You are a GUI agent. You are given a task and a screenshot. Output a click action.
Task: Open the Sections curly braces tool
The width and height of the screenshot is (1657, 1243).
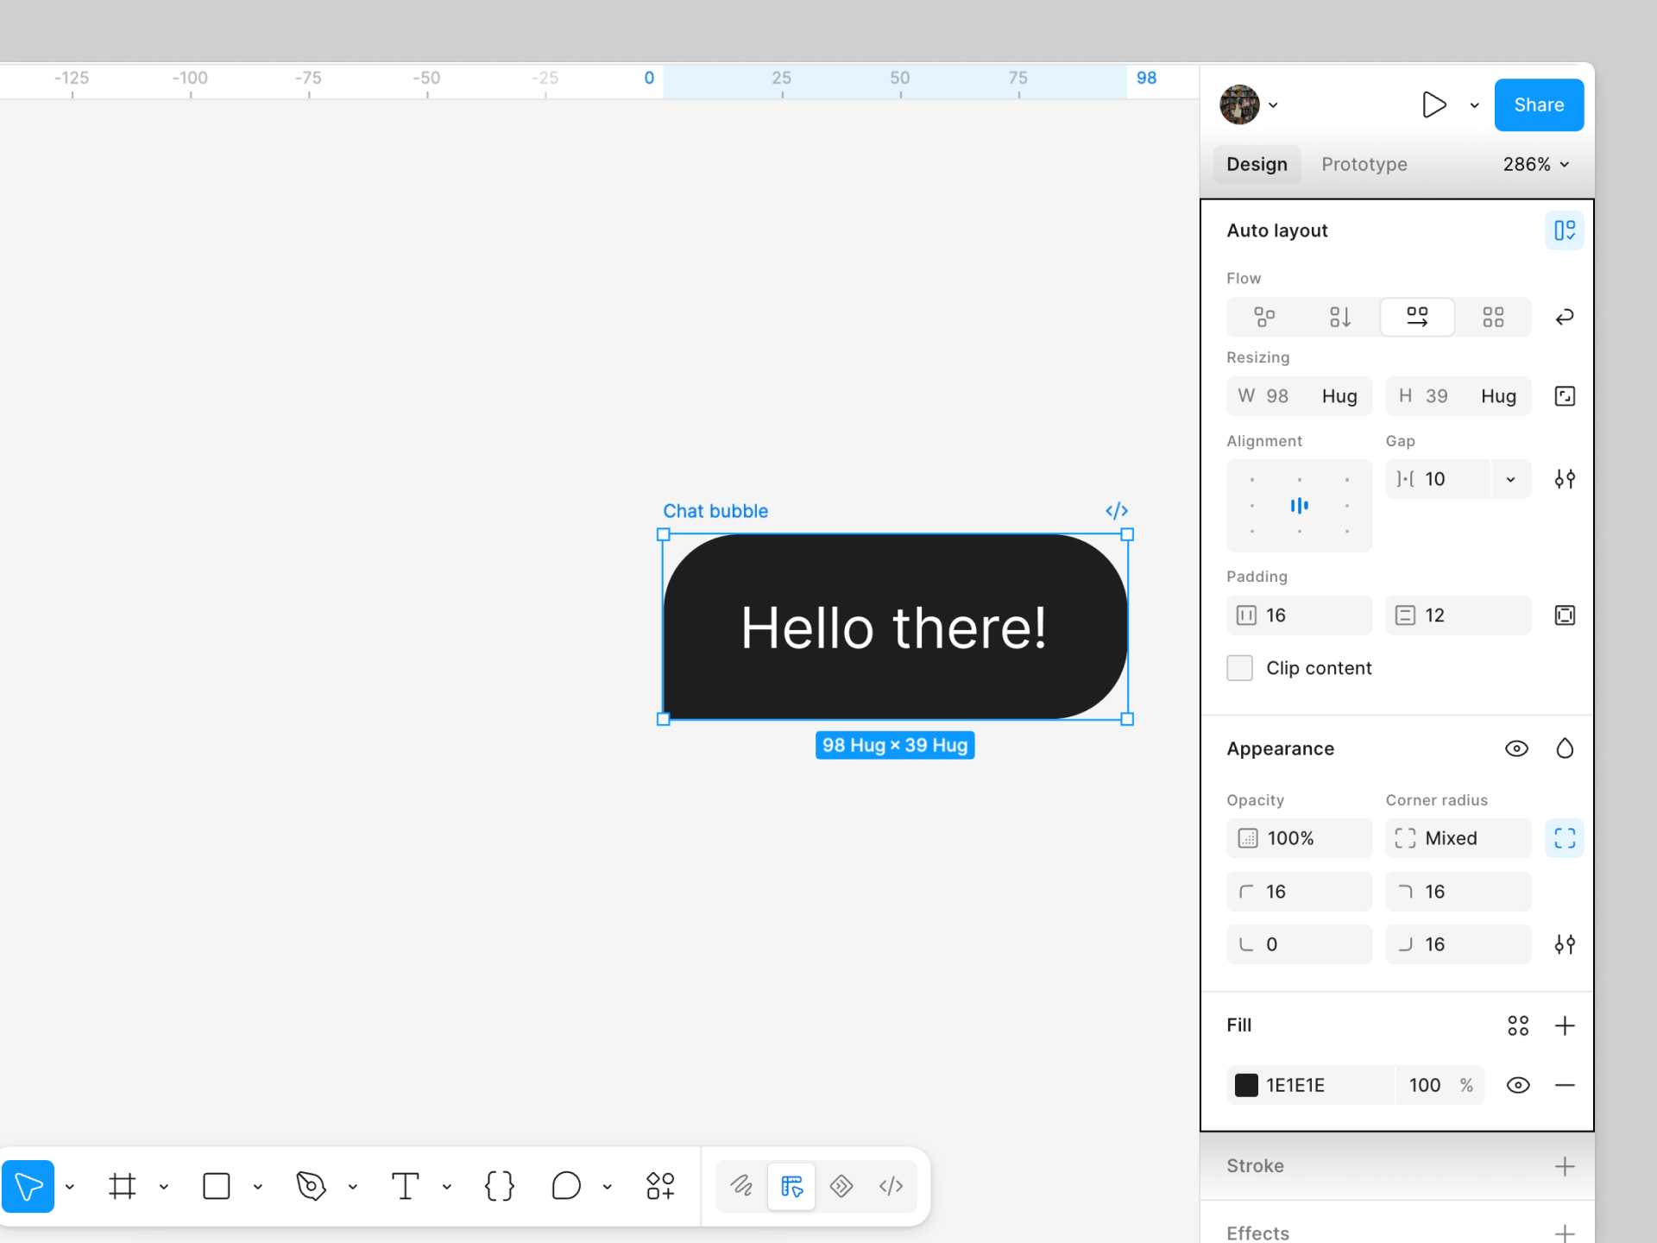[500, 1186]
